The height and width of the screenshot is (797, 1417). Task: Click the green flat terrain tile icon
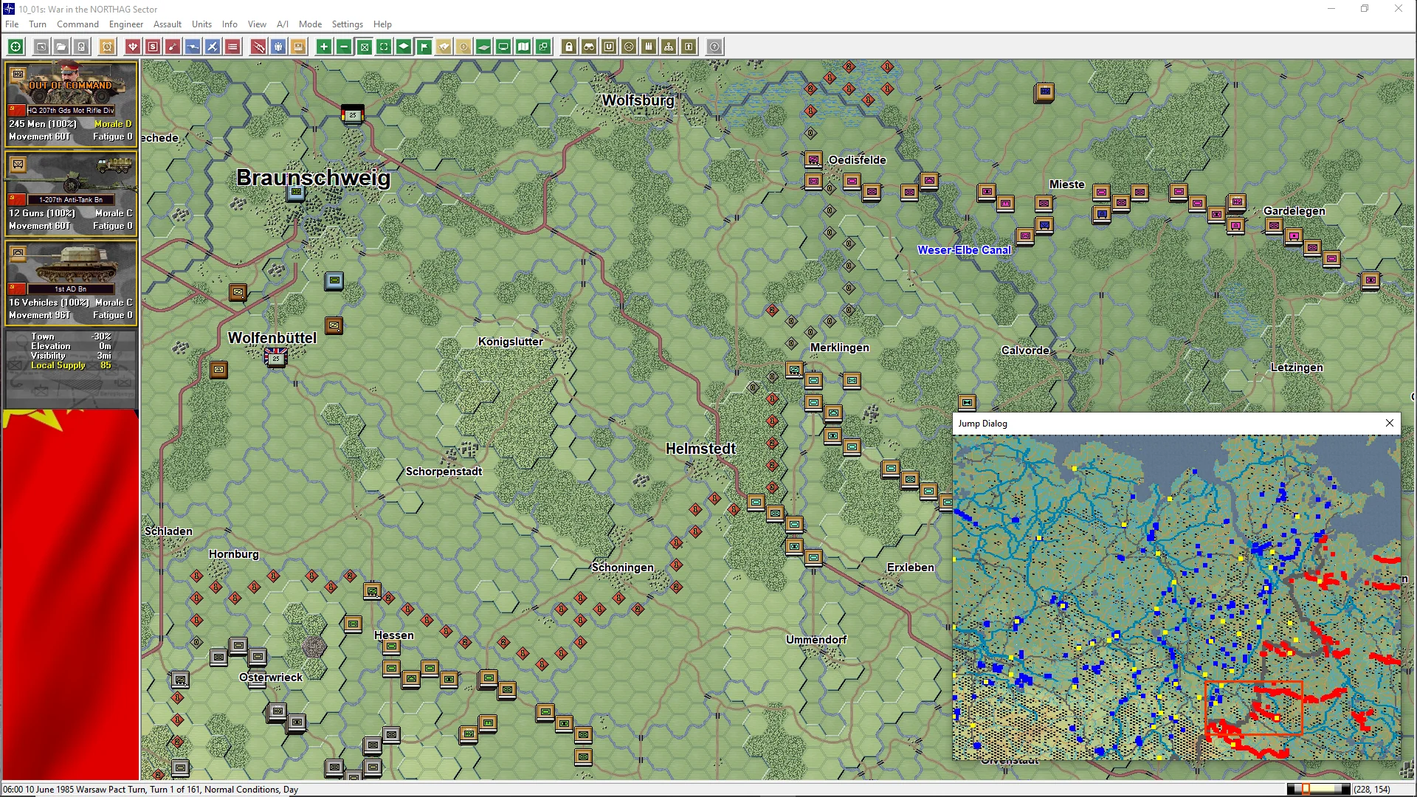483,47
